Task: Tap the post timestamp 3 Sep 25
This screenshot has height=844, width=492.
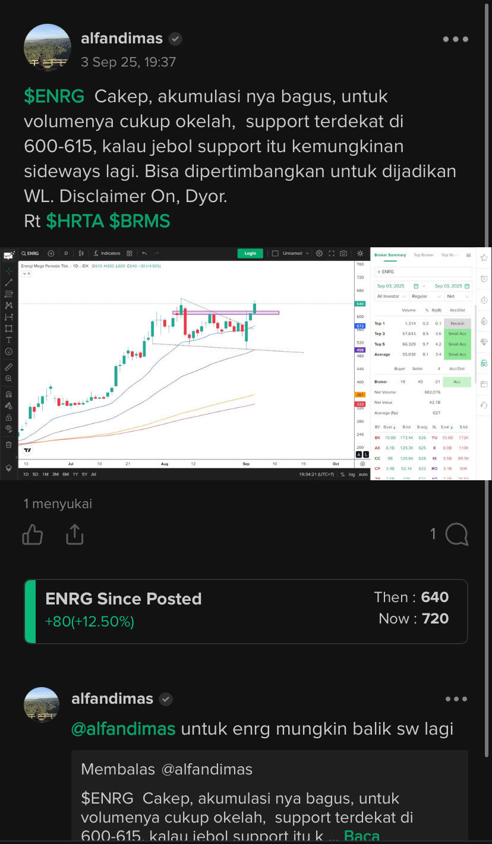Action: coord(128,62)
